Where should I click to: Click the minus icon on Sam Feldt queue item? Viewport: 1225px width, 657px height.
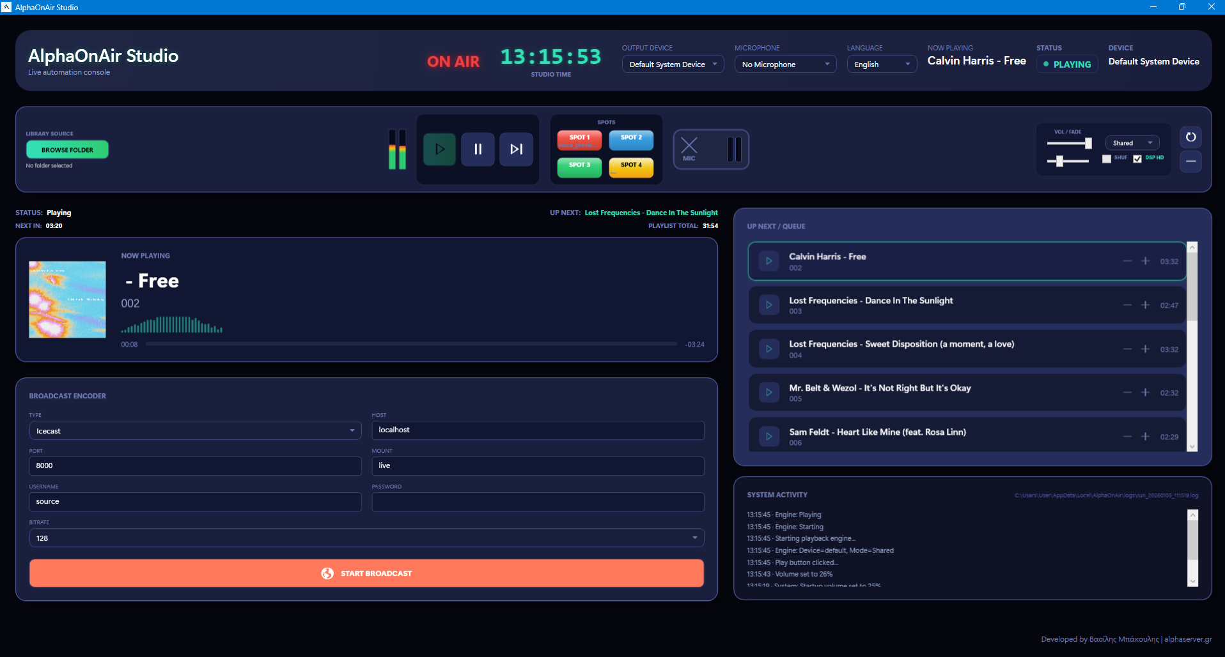[x=1127, y=436]
